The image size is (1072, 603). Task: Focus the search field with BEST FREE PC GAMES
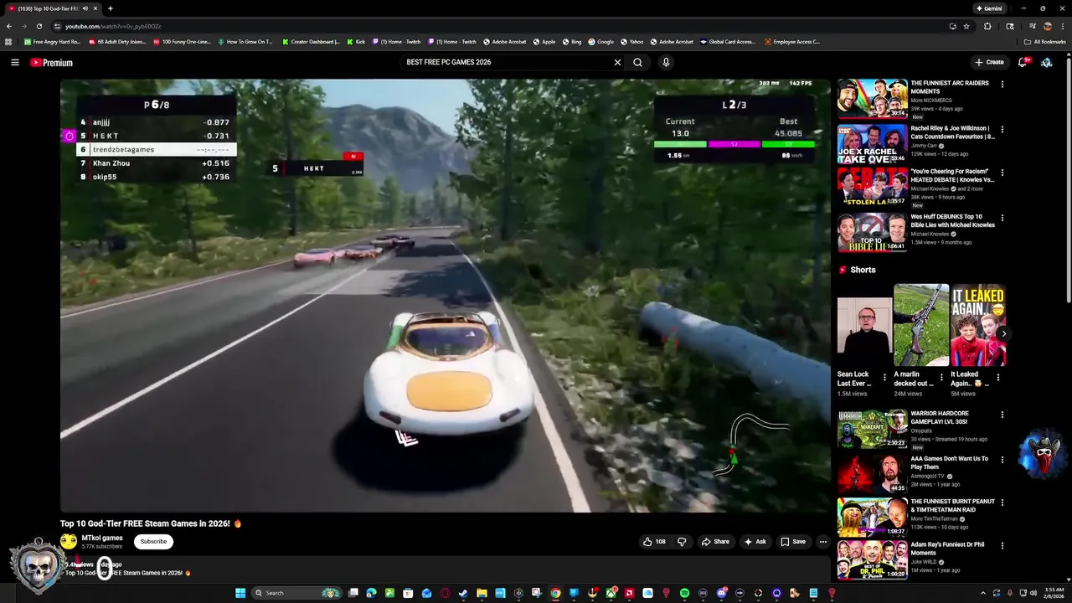(x=508, y=62)
